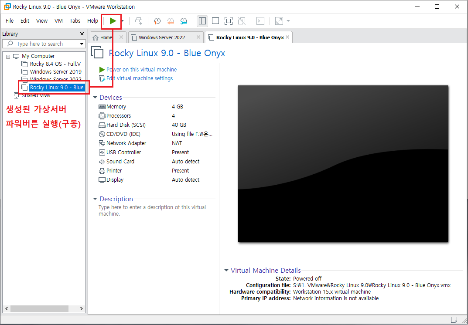Open the VM menu
468x325 pixels.
coord(58,20)
